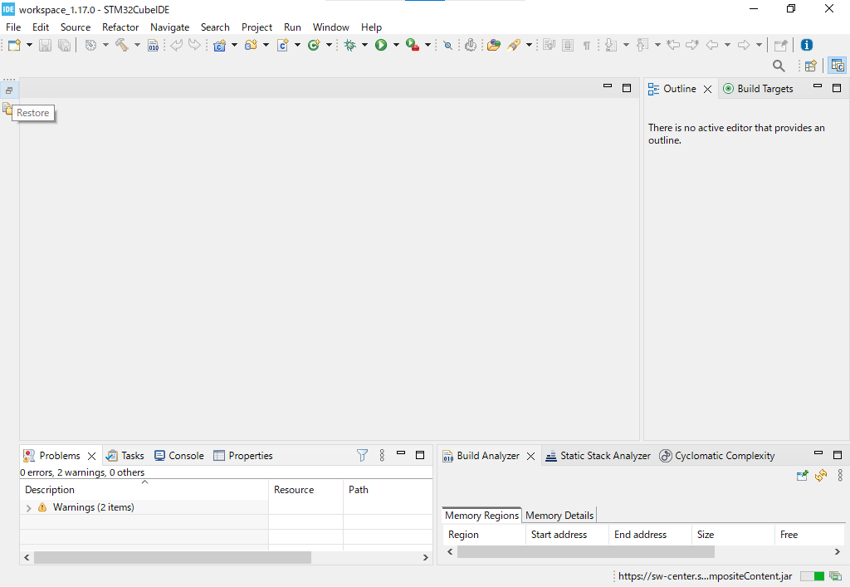Click the New C++ Class icon
This screenshot has height=587, width=850.
coord(314,45)
